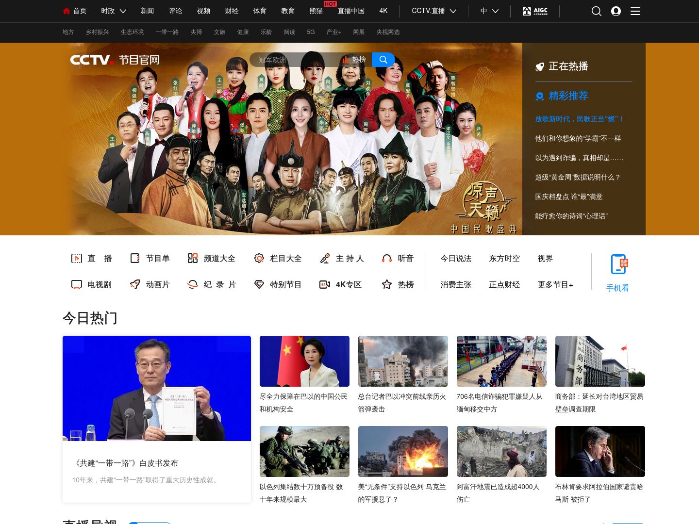Screen dimensions: 699x524
Task: Open the 商务部 trade barrier news thumbnail
Action: coord(600,361)
